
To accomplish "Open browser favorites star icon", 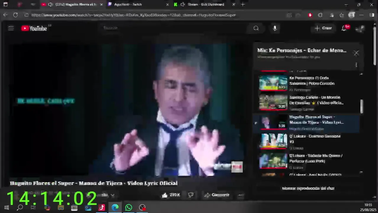I will [x=342, y=15].
